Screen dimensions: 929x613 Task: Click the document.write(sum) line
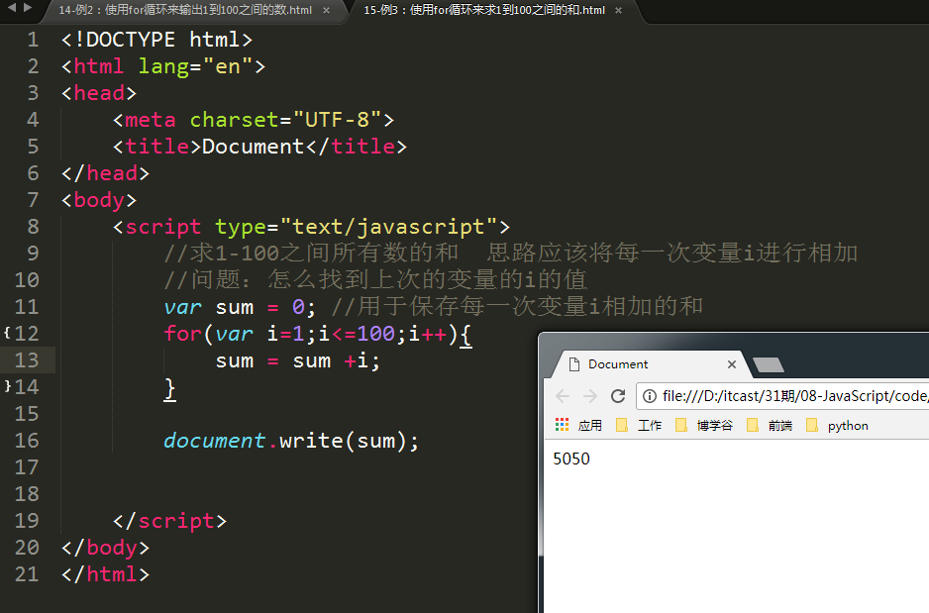pos(291,441)
